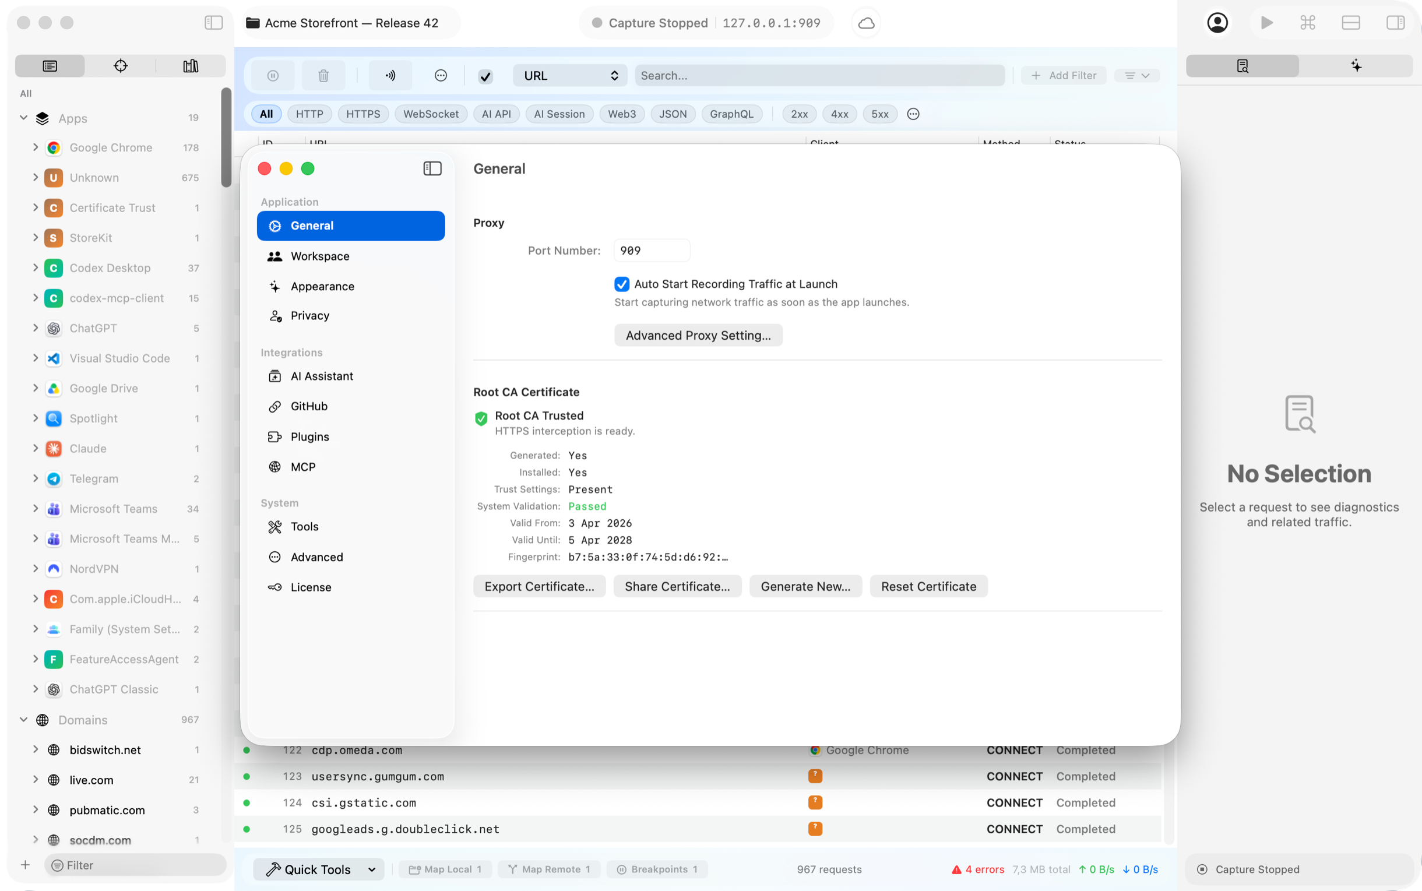Toggle the GraphQL filter chip

[x=731, y=114]
